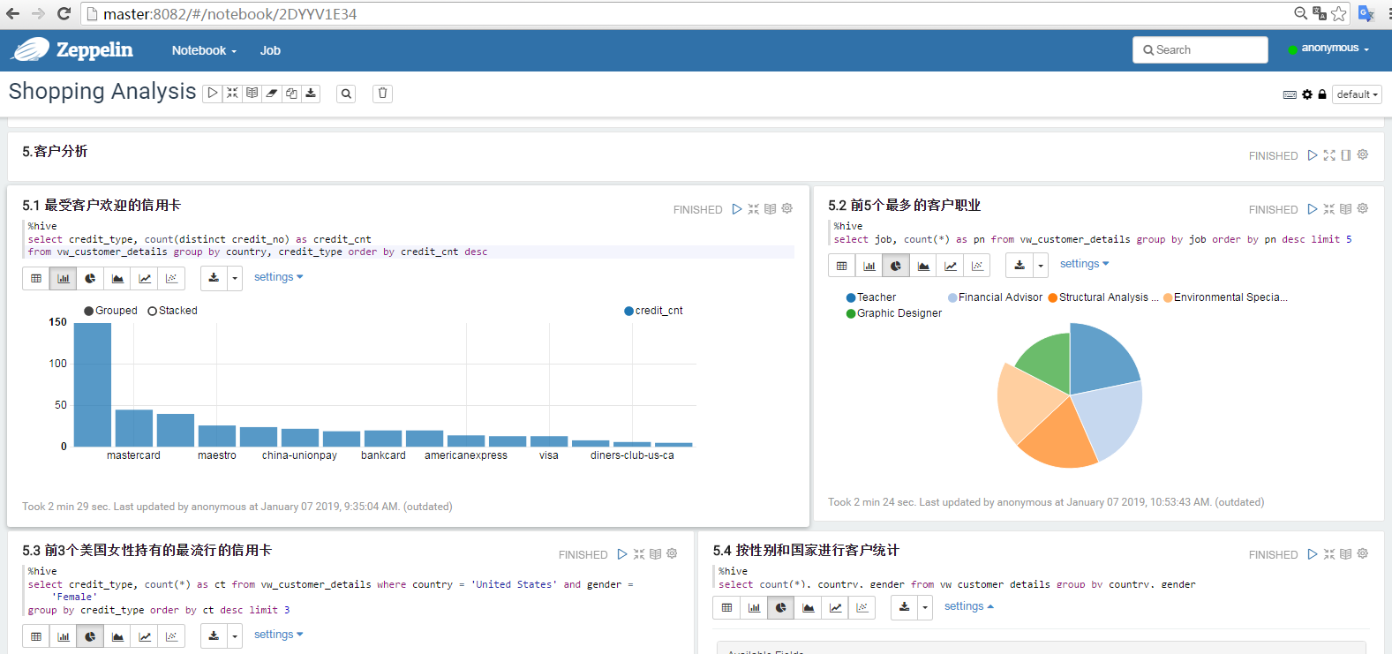
Task: Expand settings in paragraph 5.1
Action: tap(278, 277)
